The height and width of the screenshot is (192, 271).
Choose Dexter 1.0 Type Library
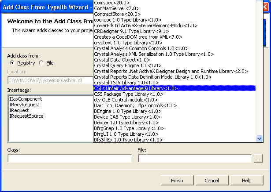(174, 123)
